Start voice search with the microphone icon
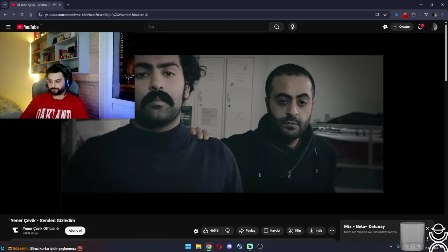Image resolution: width=448 pixels, height=252 pixels. click(293, 27)
